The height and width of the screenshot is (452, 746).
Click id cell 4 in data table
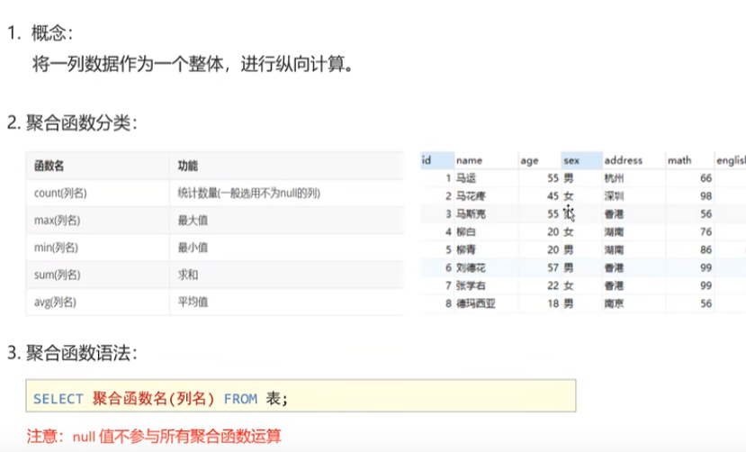448,231
